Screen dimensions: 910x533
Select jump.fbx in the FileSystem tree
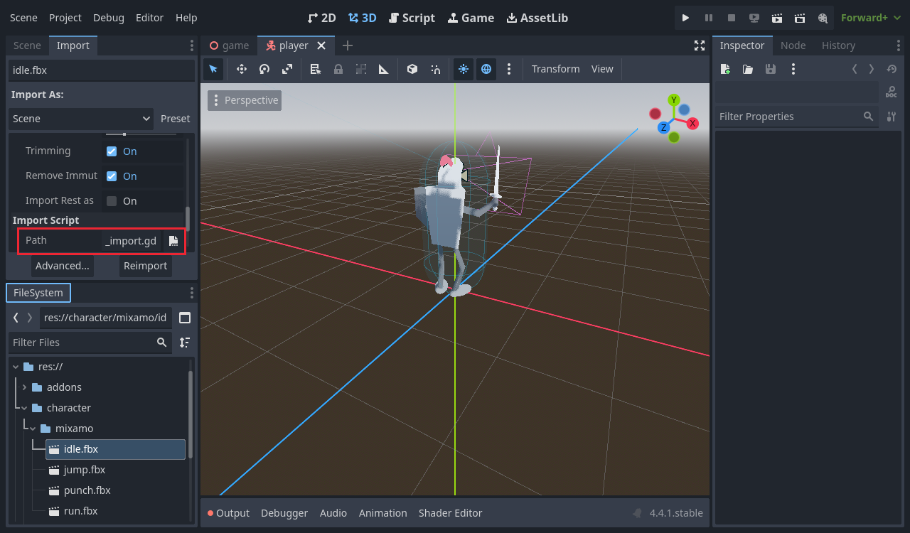tap(85, 470)
